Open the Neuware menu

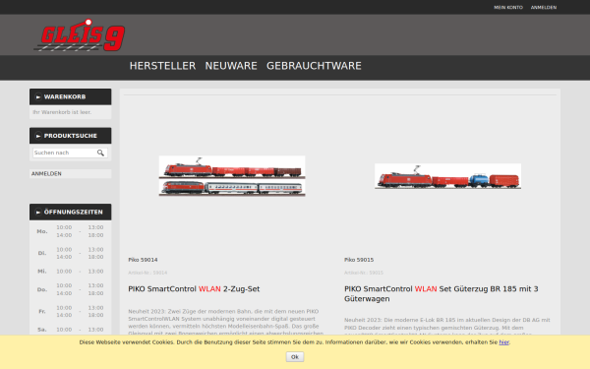(231, 66)
